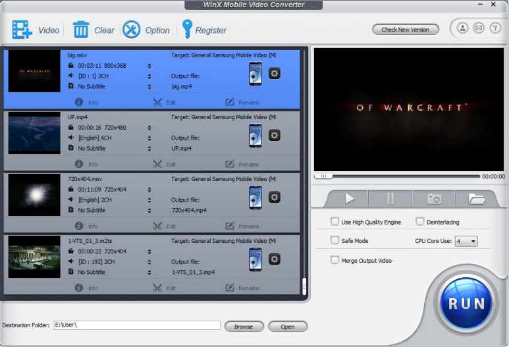509x347 pixels.
Task: Click the add Video icon
Action: (22, 30)
